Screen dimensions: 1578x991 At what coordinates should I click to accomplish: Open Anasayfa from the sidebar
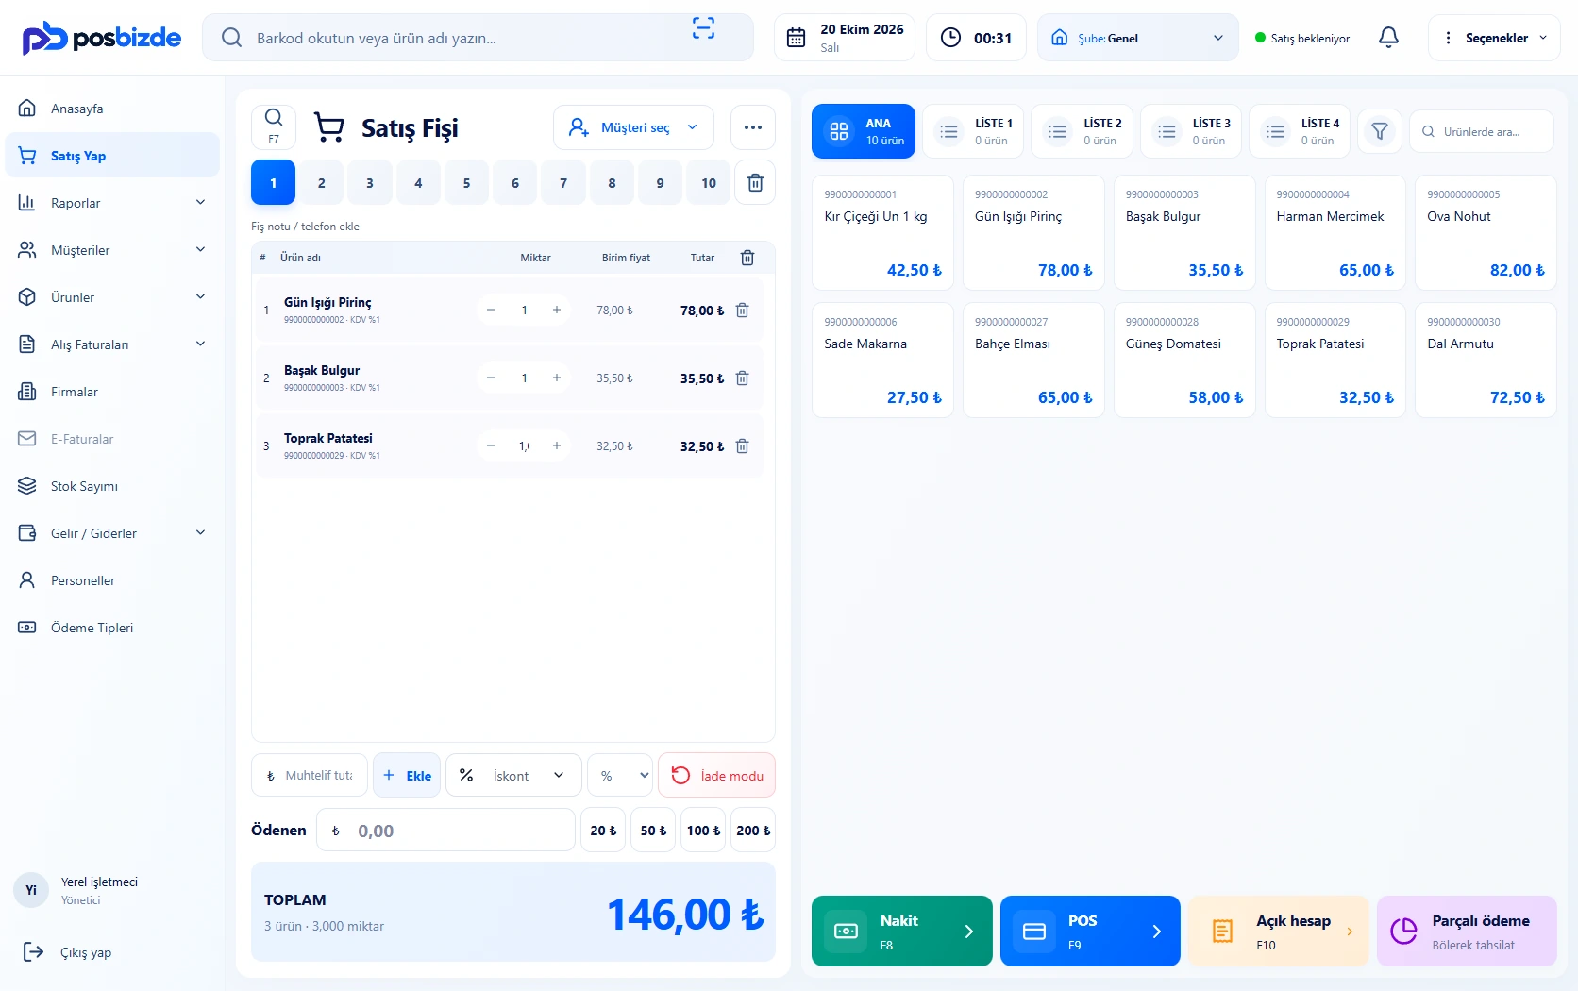tap(112, 109)
